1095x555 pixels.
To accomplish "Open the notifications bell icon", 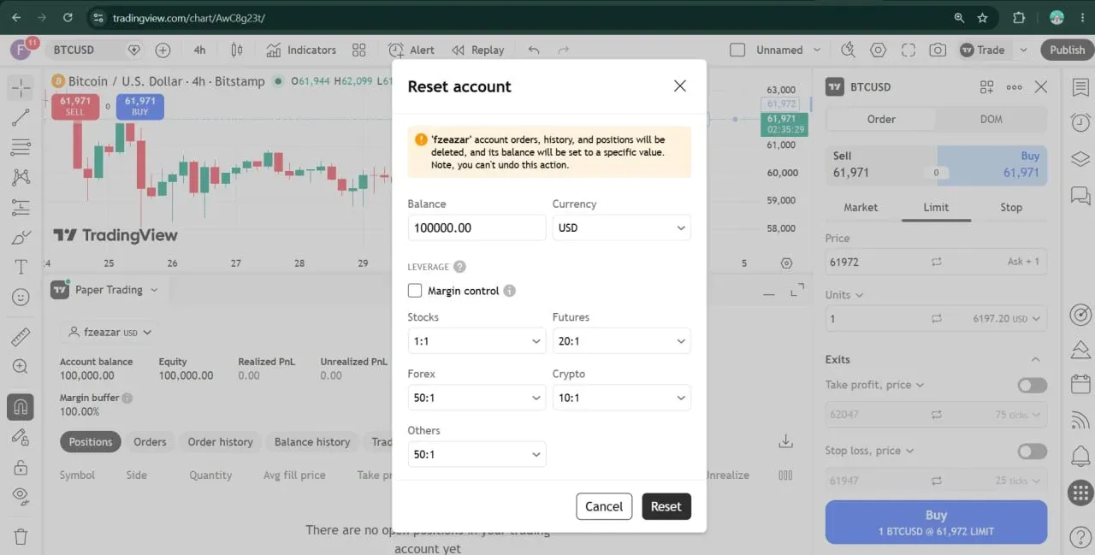I will pos(1080,454).
